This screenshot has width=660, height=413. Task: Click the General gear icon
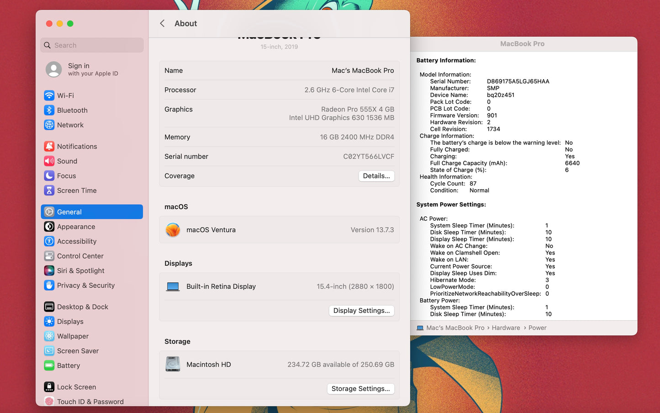[49, 212]
